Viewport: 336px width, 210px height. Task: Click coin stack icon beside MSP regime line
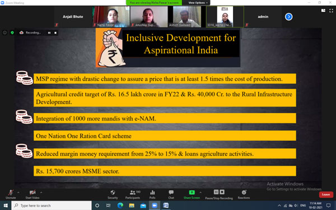[25, 78]
